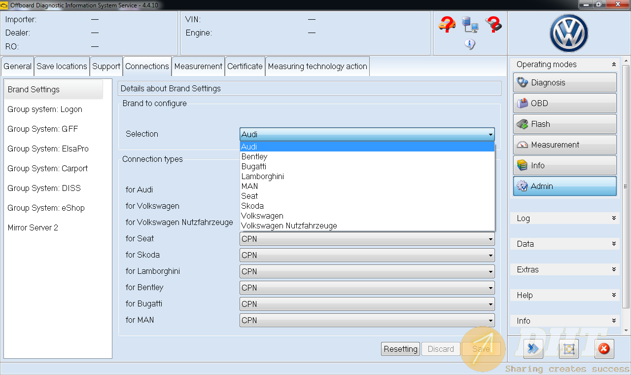This screenshot has height=375, width=631.
Task: Choose Skoda in the brand list
Action: [367, 206]
